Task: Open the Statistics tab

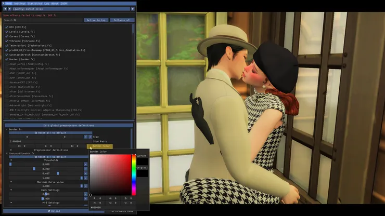Action: [35, 4]
